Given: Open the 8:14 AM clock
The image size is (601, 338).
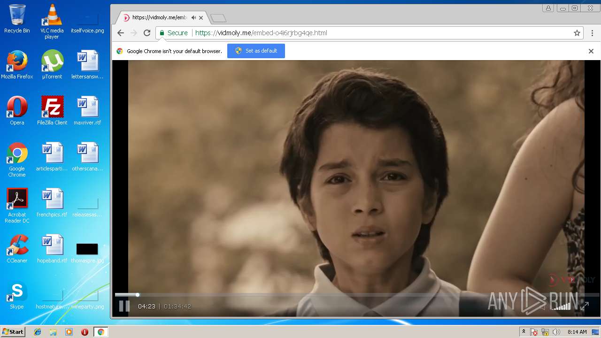Looking at the screenshot, I should pos(577,332).
